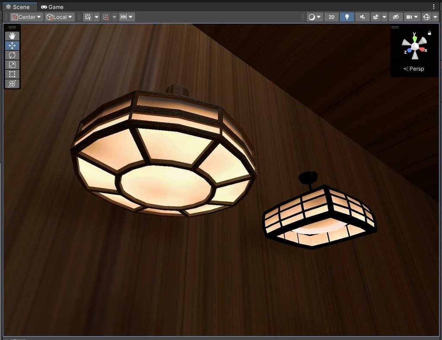Click the tools overlay drag handle
The image size is (442, 340).
(12, 27)
